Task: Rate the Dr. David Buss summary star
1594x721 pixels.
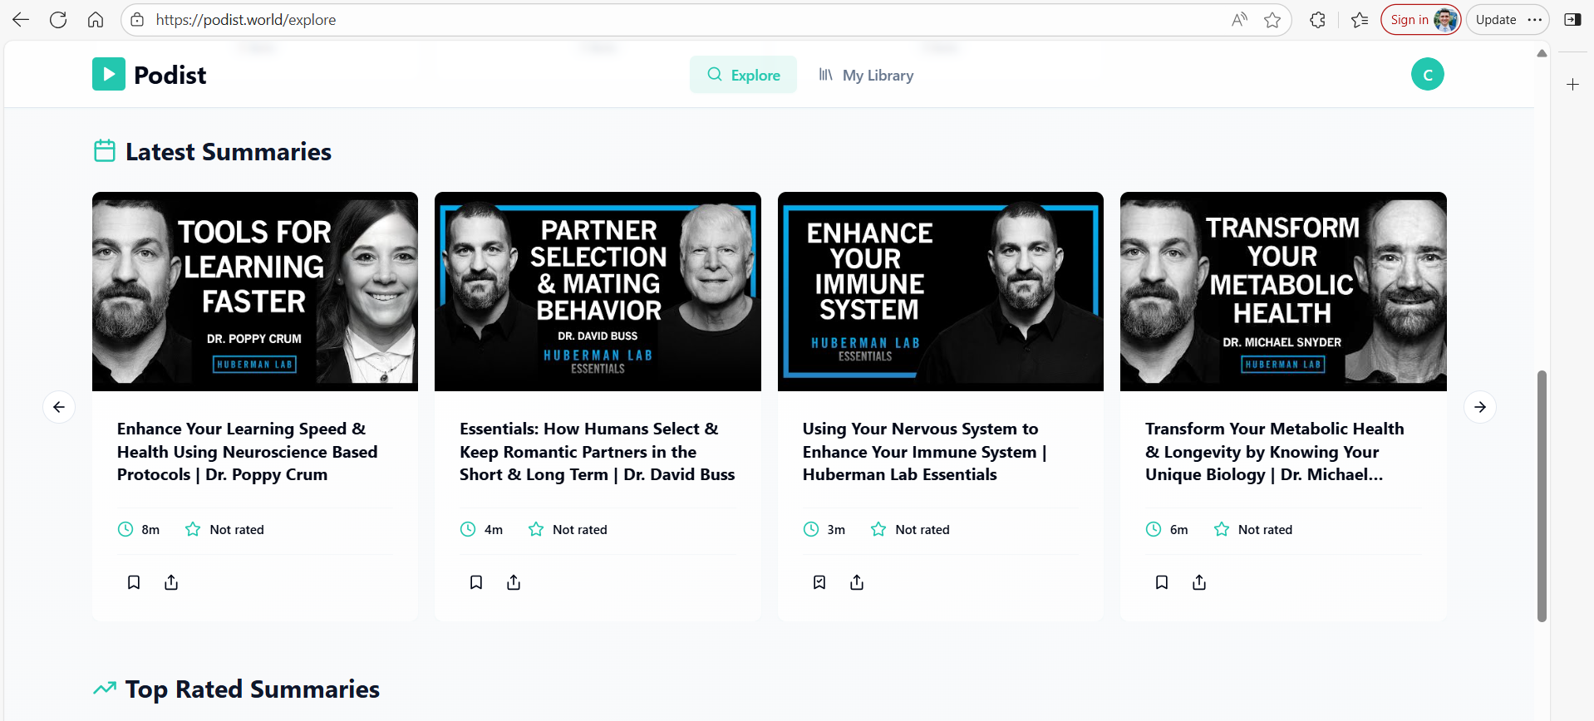Action: (x=536, y=529)
